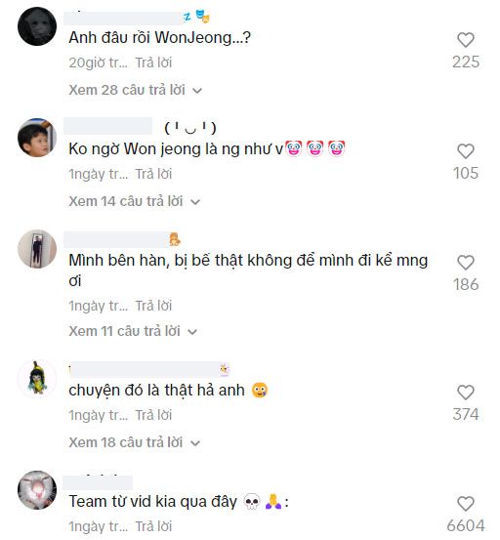The image size is (500, 540).
Task: Show the 11 replies thread
Action: point(133,331)
